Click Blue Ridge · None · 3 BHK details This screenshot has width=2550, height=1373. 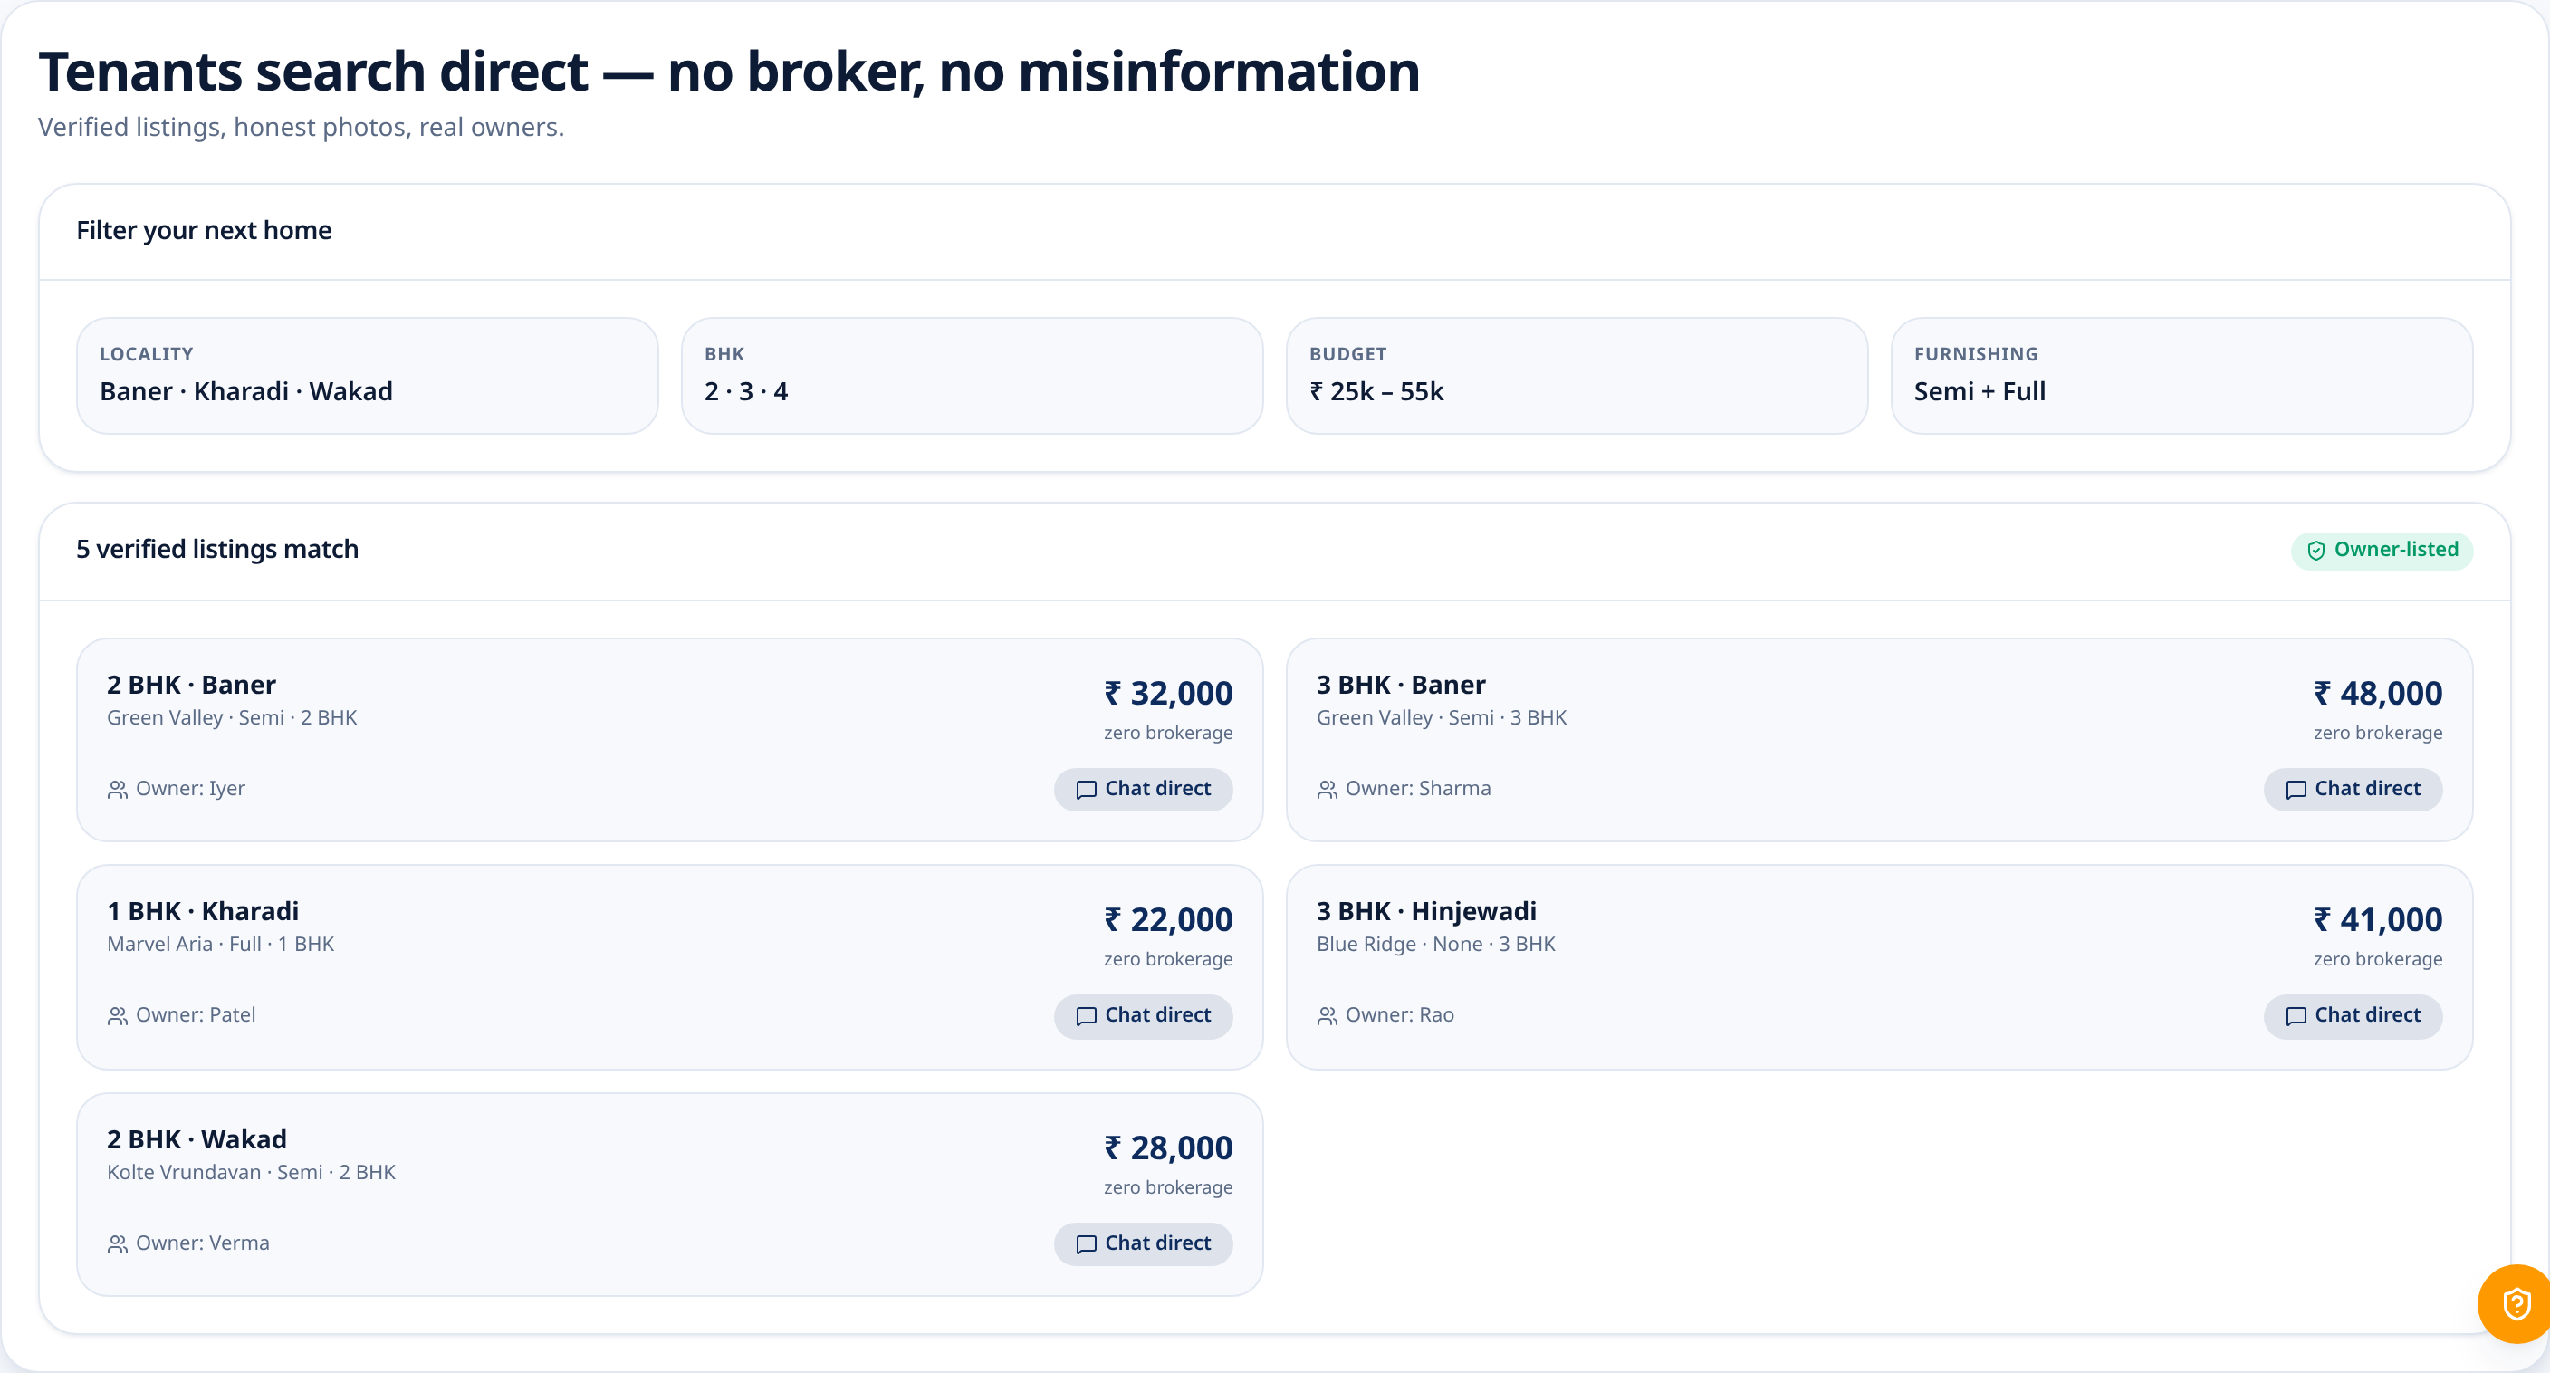click(1435, 945)
